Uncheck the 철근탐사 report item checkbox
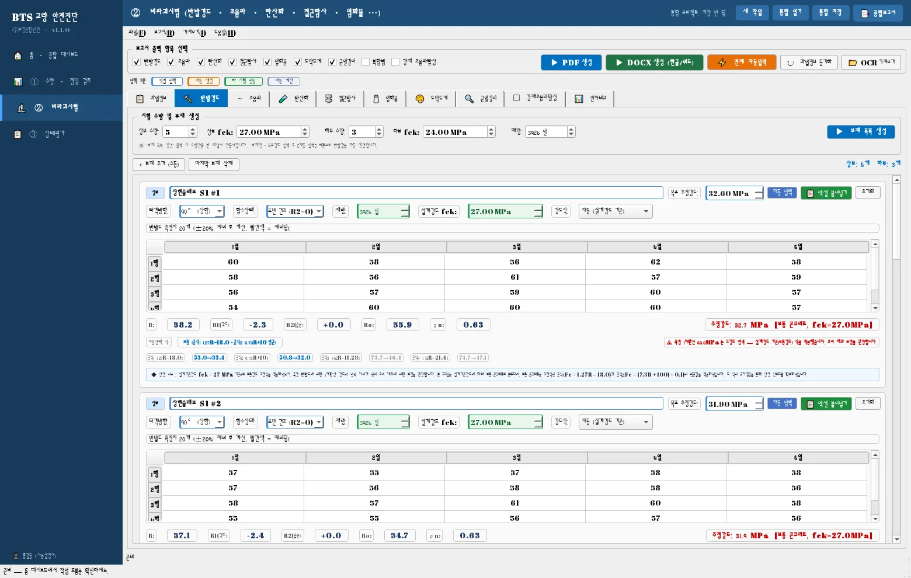Viewport: 911px width, 578px height. [232, 62]
